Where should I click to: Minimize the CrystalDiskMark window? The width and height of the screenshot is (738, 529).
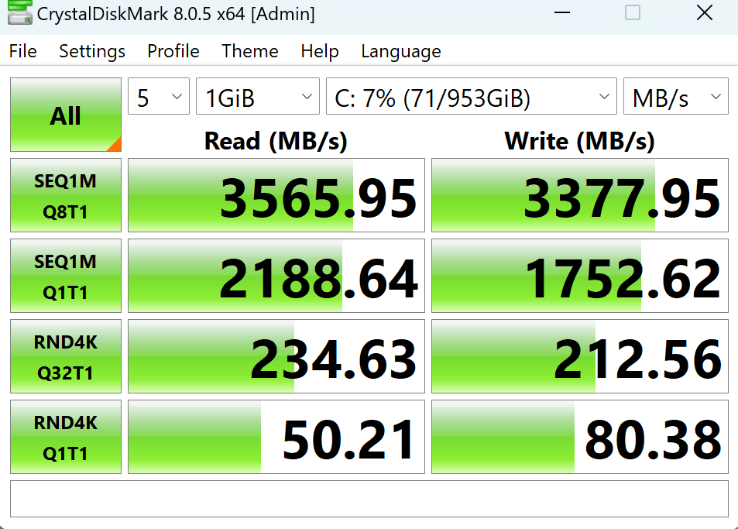click(562, 12)
